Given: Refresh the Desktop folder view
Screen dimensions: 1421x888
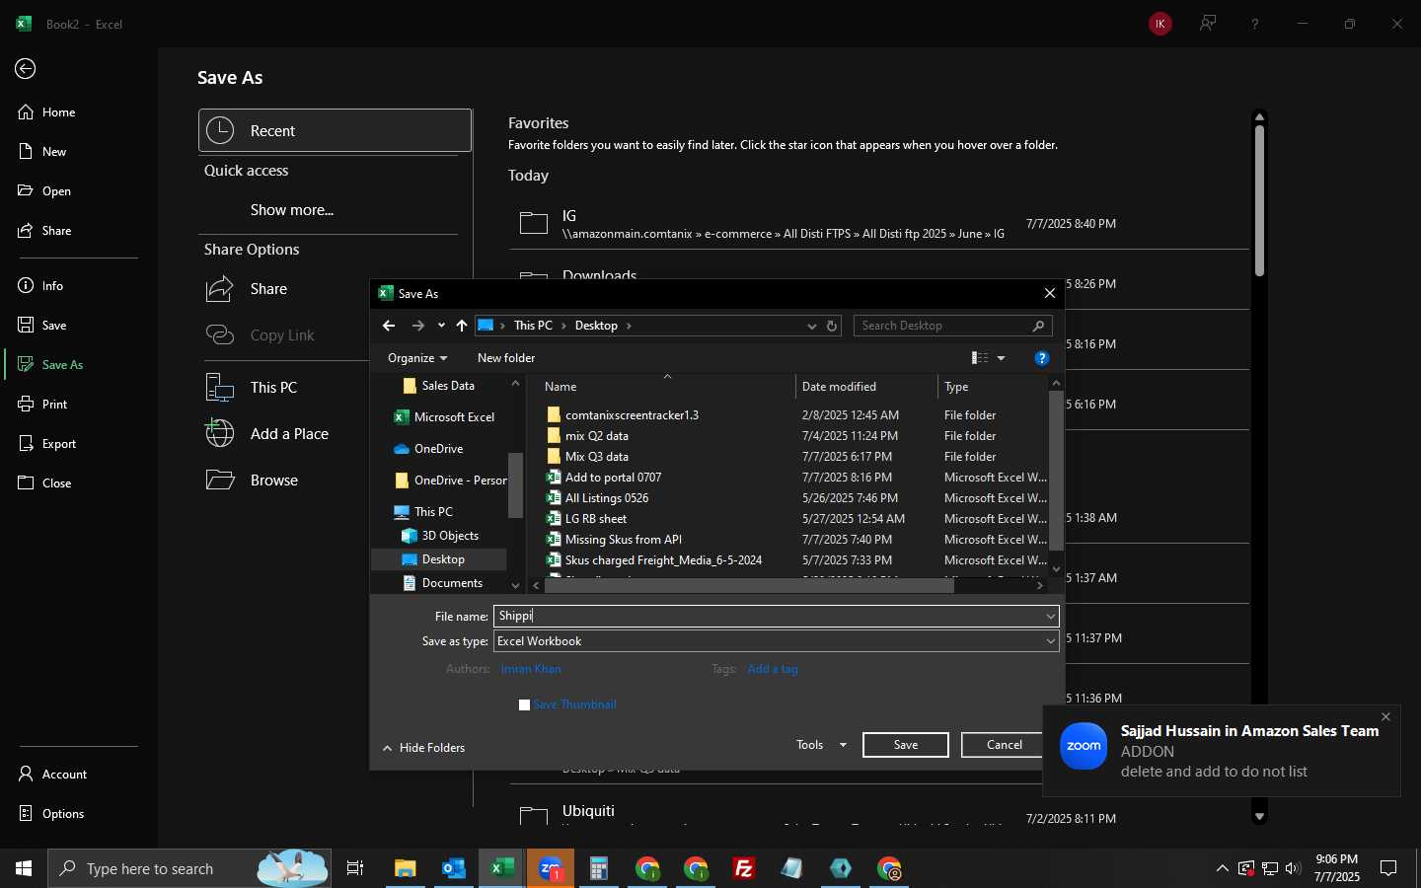Looking at the screenshot, I should click(832, 326).
